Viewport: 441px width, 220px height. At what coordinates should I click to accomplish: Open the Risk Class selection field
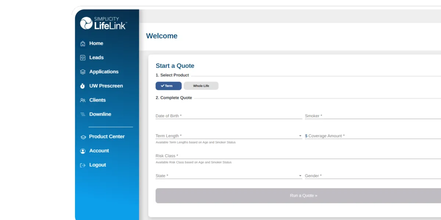click(298, 156)
